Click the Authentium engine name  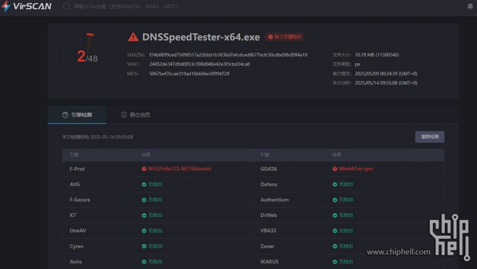click(275, 200)
